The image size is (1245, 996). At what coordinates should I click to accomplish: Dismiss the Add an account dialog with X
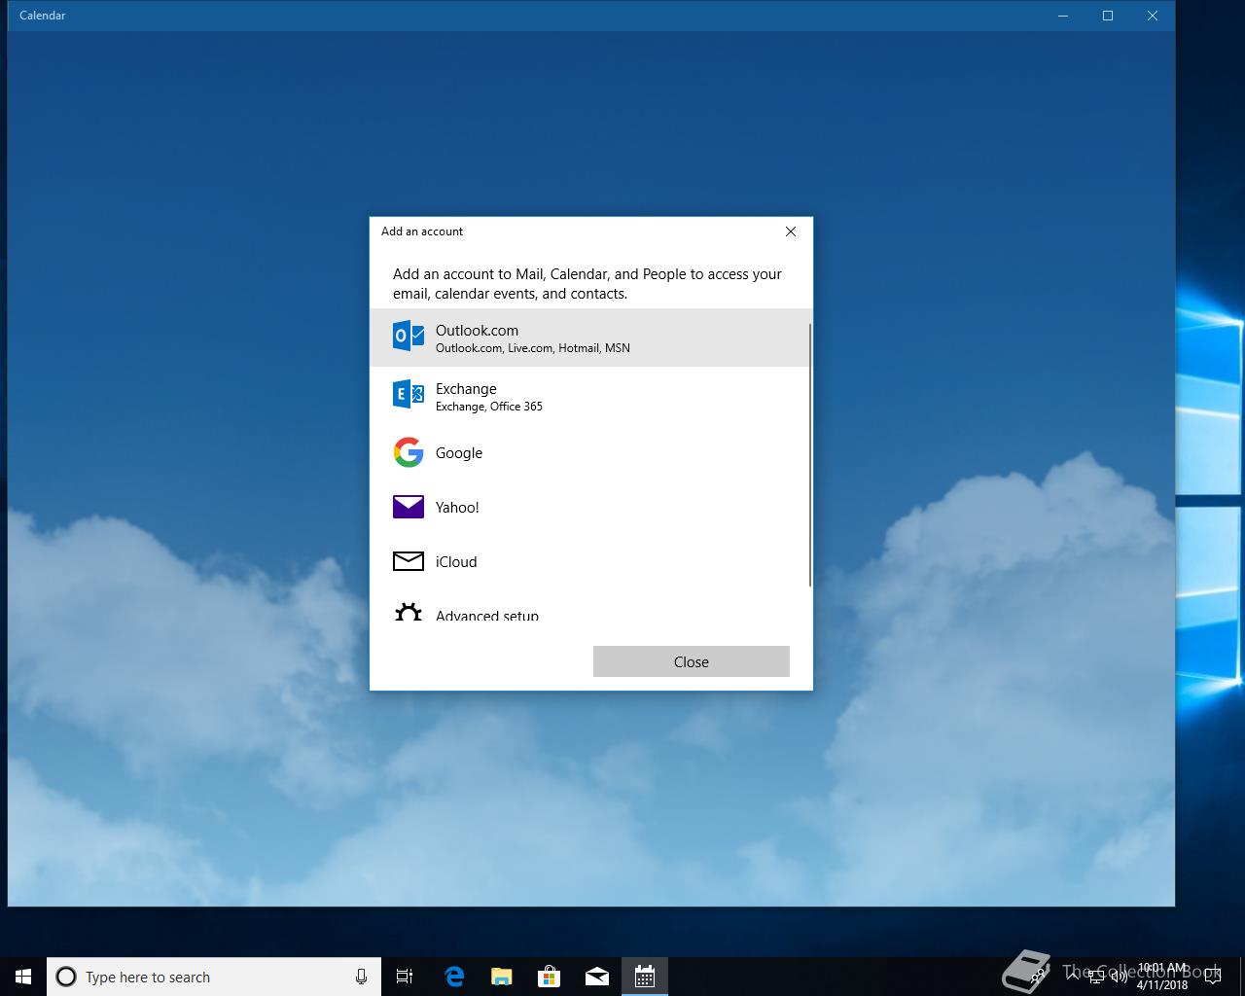[x=791, y=231]
